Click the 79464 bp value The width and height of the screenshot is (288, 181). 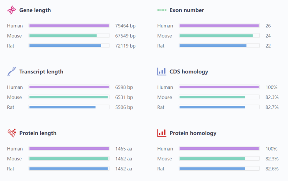point(125,26)
